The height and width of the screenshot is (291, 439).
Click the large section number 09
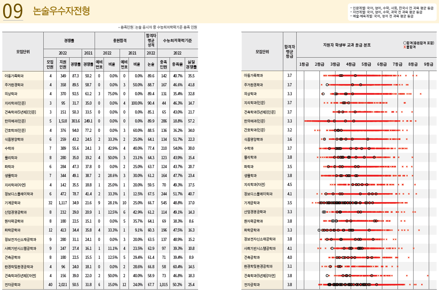pos(12,12)
